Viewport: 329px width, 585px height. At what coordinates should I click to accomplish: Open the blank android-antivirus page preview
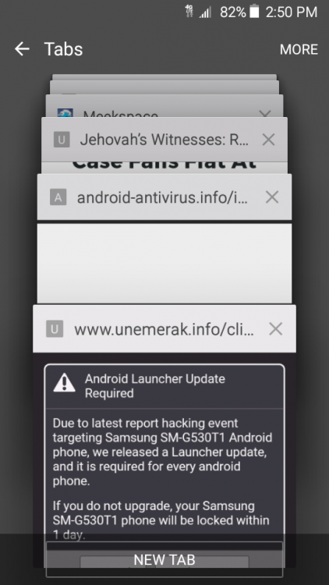coord(164,263)
